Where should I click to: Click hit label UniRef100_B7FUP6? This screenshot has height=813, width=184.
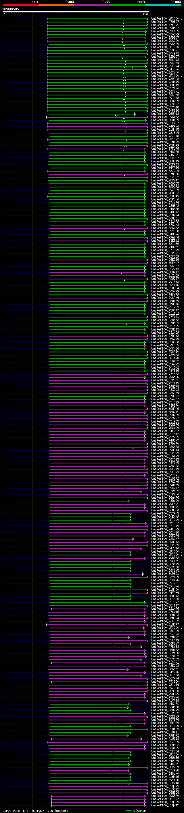tap(165, 149)
